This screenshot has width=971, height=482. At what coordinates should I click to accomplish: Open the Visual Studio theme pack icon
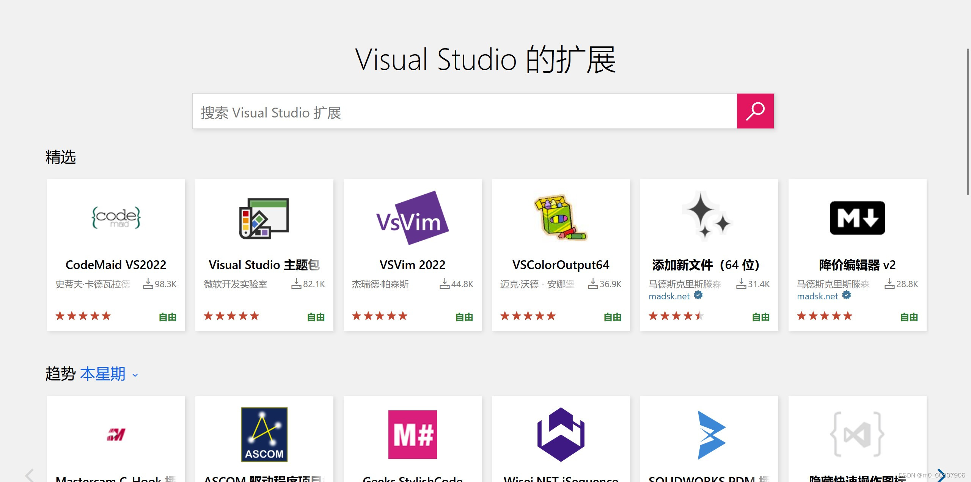[x=264, y=218]
